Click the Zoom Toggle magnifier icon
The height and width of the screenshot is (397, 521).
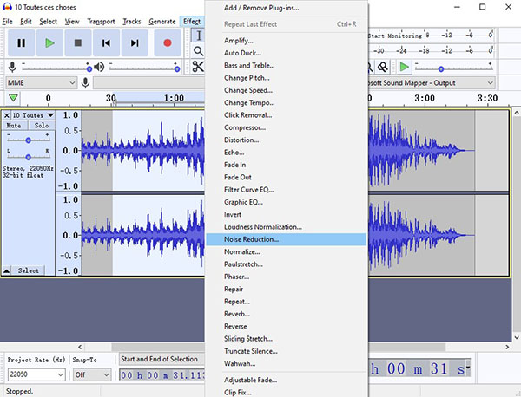pos(382,67)
